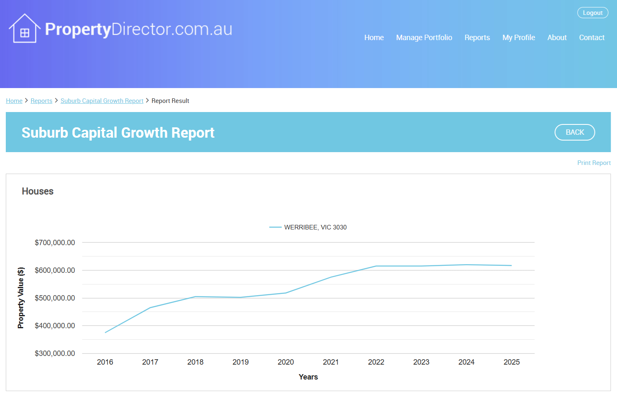Open the Contact page
The height and width of the screenshot is (401, 617).
click(x=591, y=38)
